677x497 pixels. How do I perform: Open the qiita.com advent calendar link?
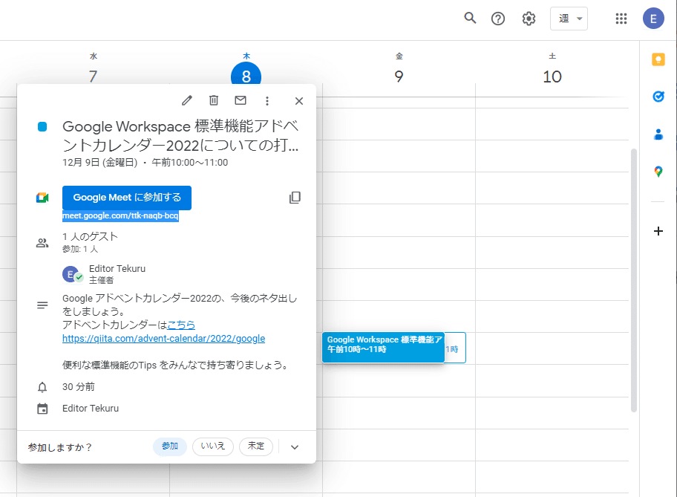[x=163, y=338]
